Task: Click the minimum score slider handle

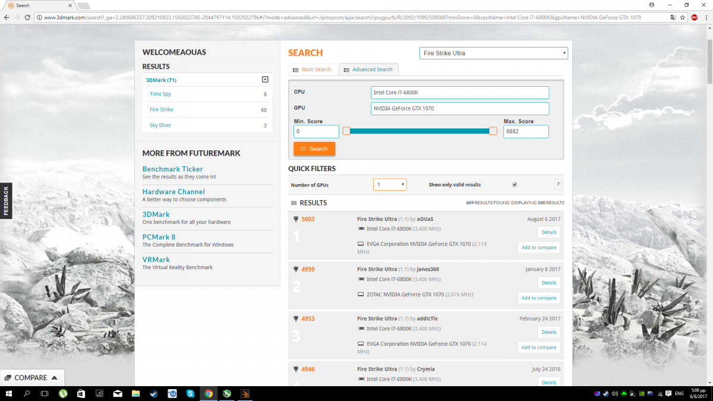Action: click(346, 131)
